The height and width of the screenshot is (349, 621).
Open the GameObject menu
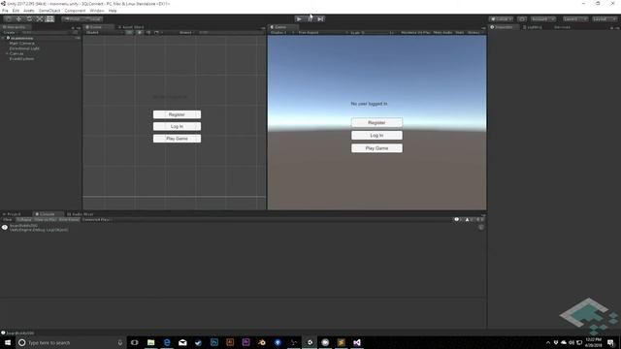(49, 11)
